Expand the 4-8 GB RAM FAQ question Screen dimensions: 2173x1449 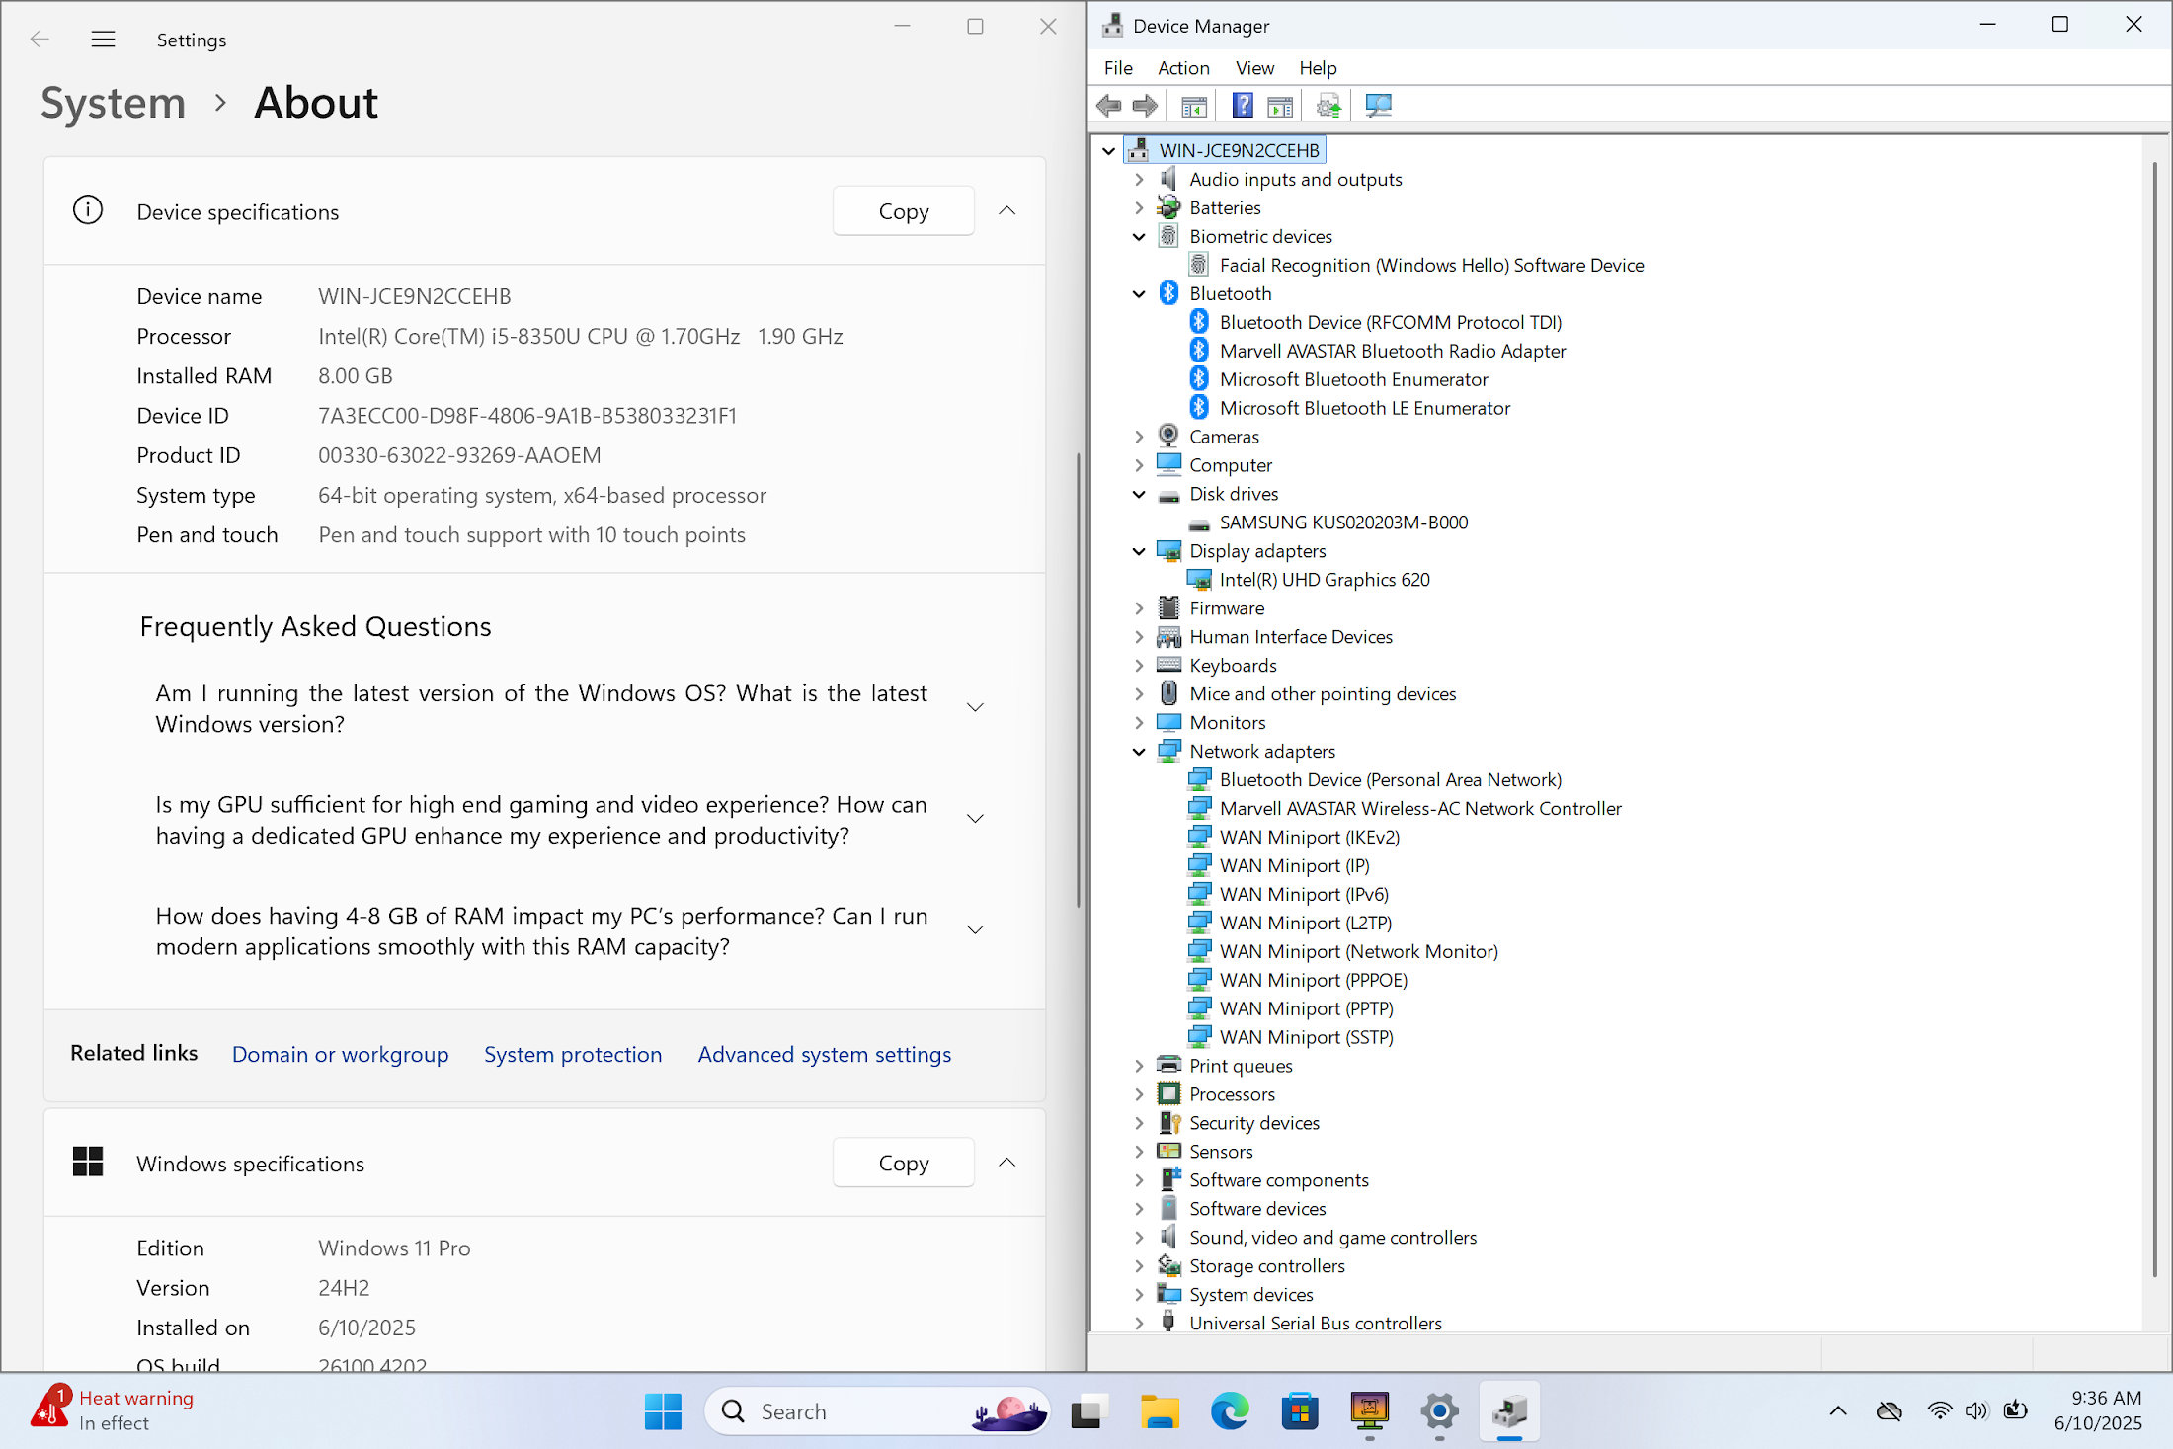[975, 930]
